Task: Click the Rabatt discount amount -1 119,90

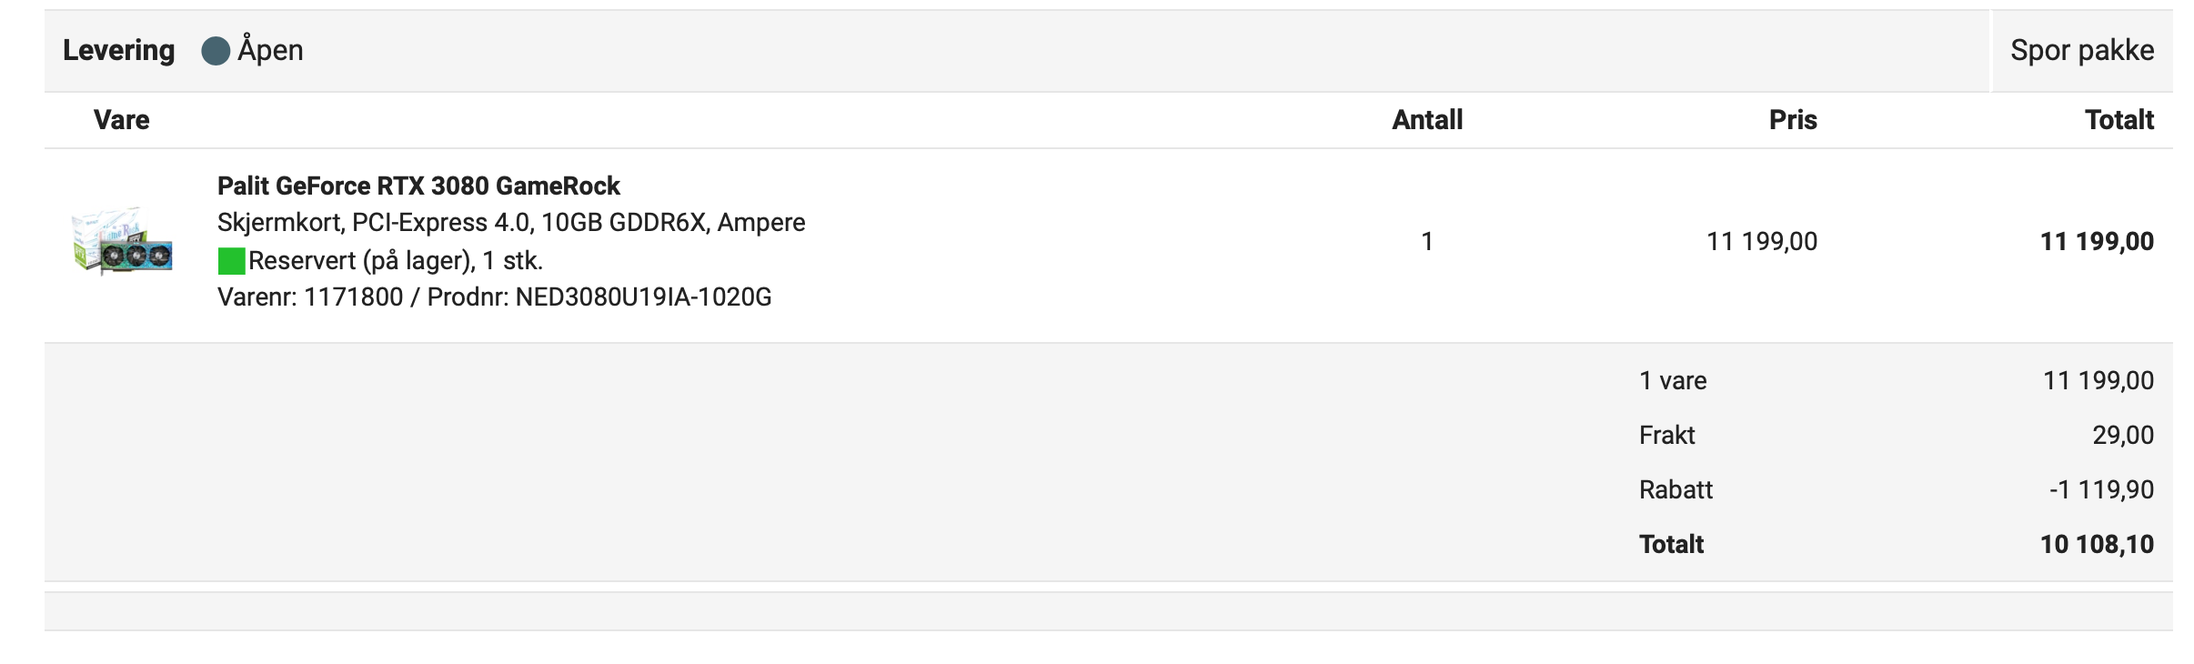Action: (x=2101, y=489)
